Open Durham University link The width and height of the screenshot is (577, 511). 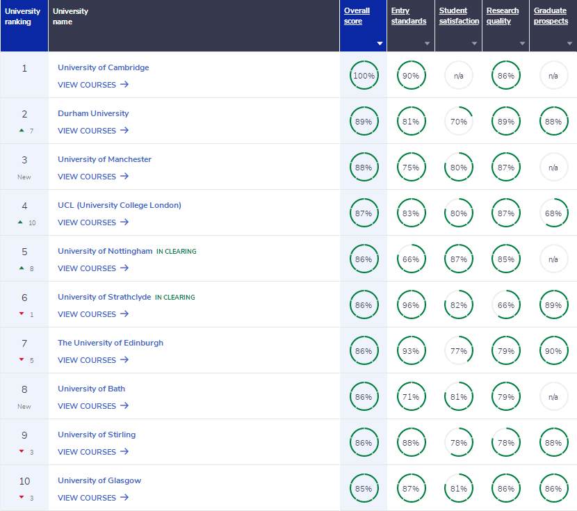pos(93,113)
